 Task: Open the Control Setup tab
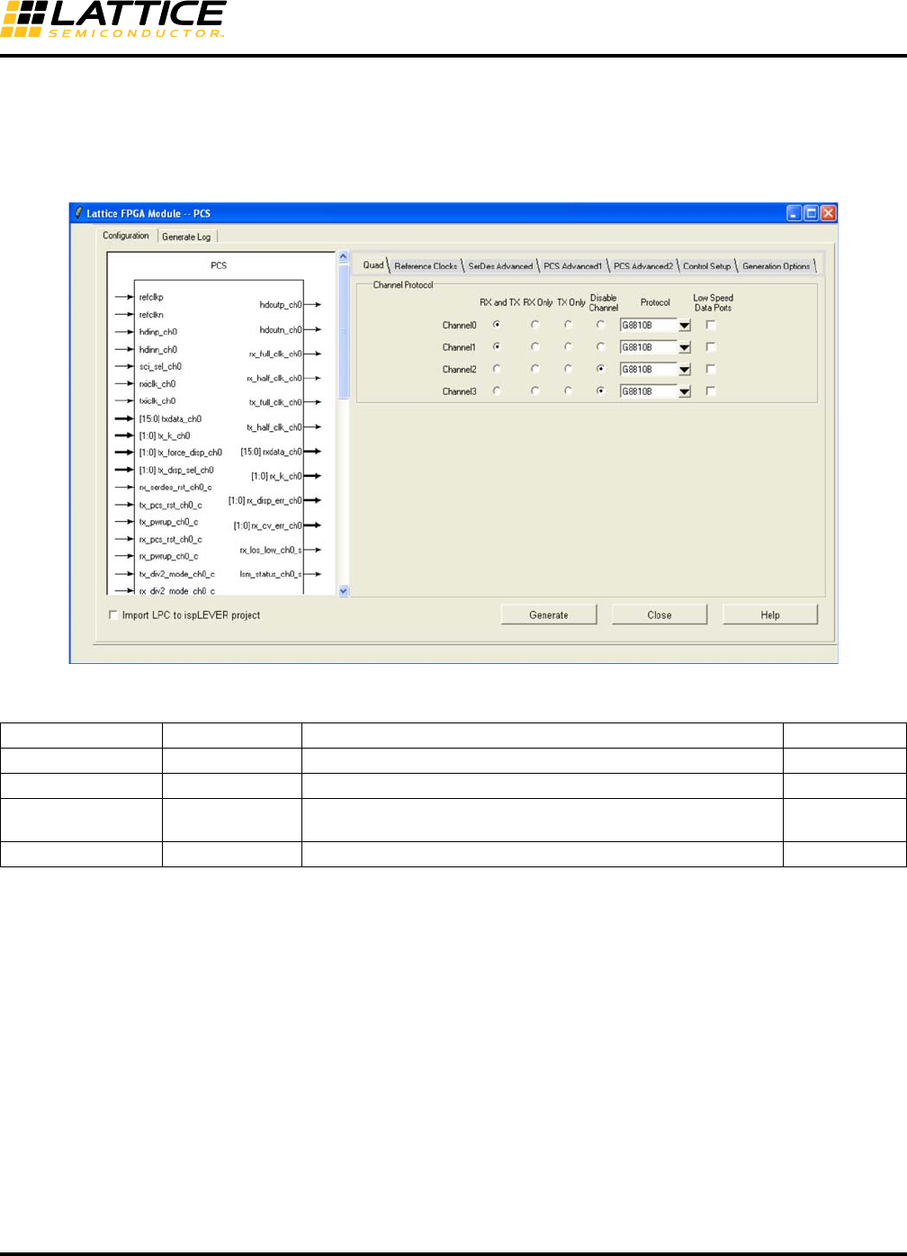coord(707,266)
